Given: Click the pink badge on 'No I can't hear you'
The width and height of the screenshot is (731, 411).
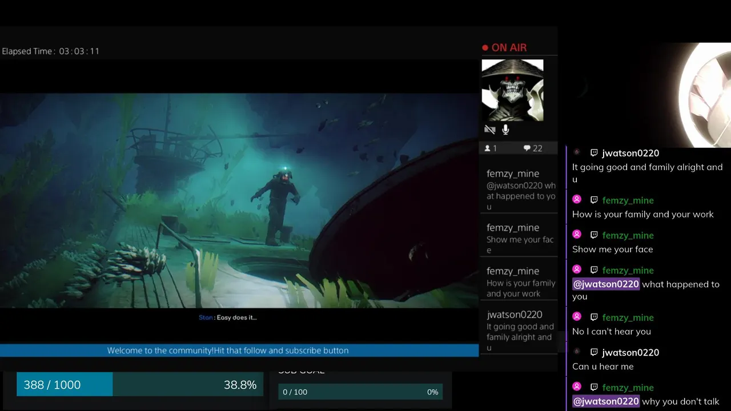Looking at the screenshot, I should click(x=577, y=317).
